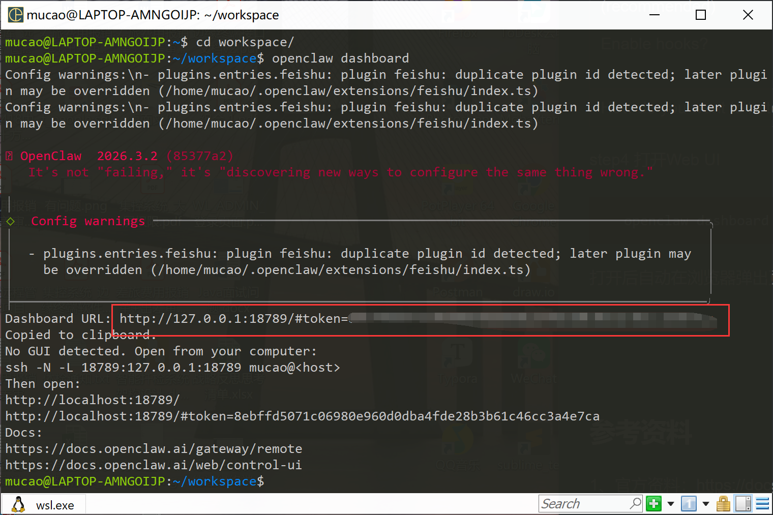
Task: Click the "No GUI detected" message line
Action: point(161,351)
